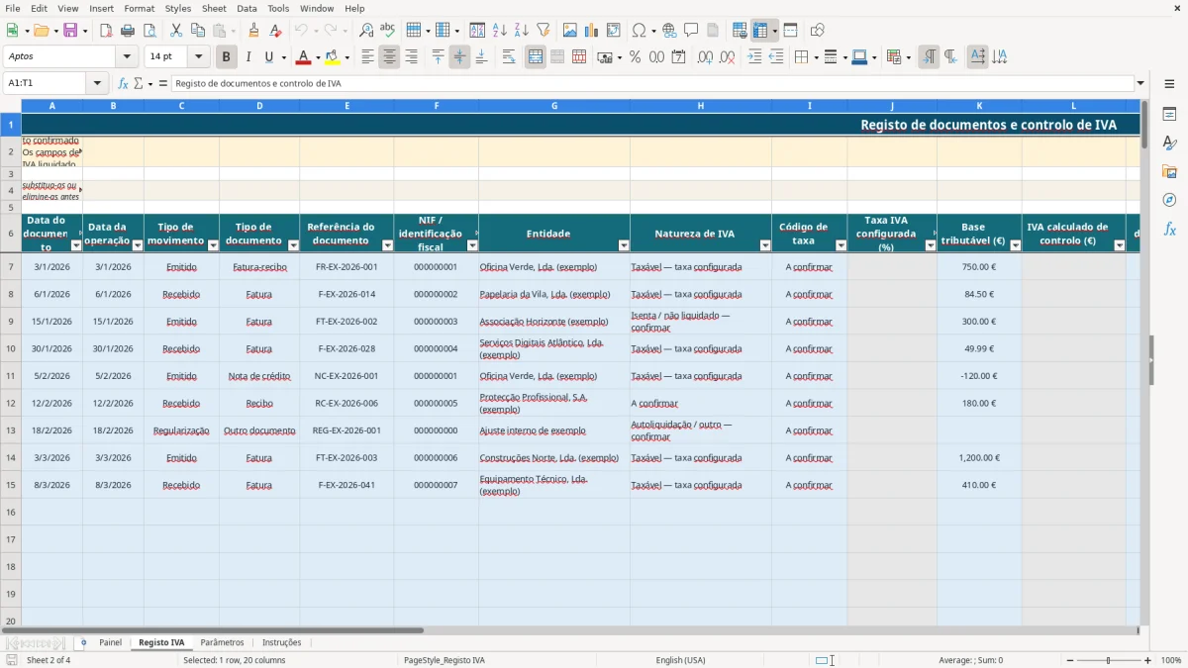Expand the formula bar arrow
The image size is (1188, 668).
pos(1140,84)
